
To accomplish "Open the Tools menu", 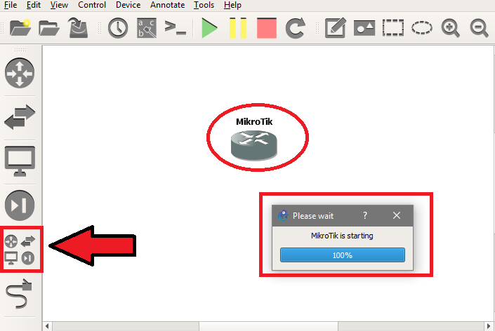I will coord(204,5).
